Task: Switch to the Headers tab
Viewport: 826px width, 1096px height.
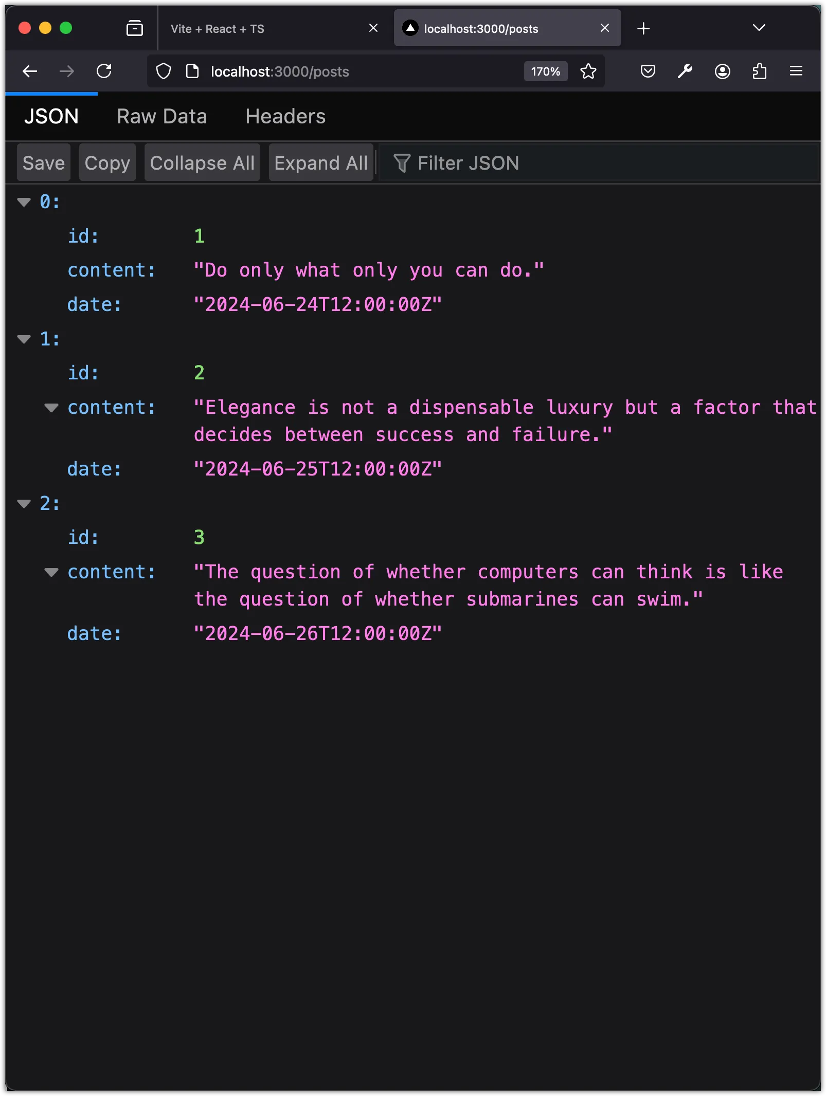Action: pos(285,117)
